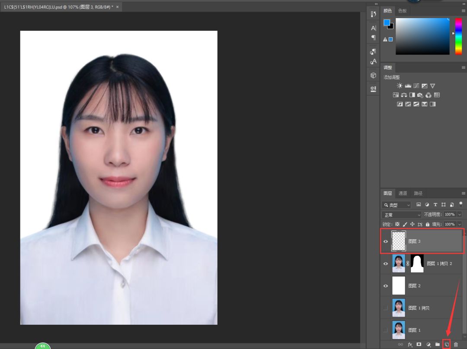Click the Delete layer trash icon
The image size is (467, 349).
(x=456, y=344)
